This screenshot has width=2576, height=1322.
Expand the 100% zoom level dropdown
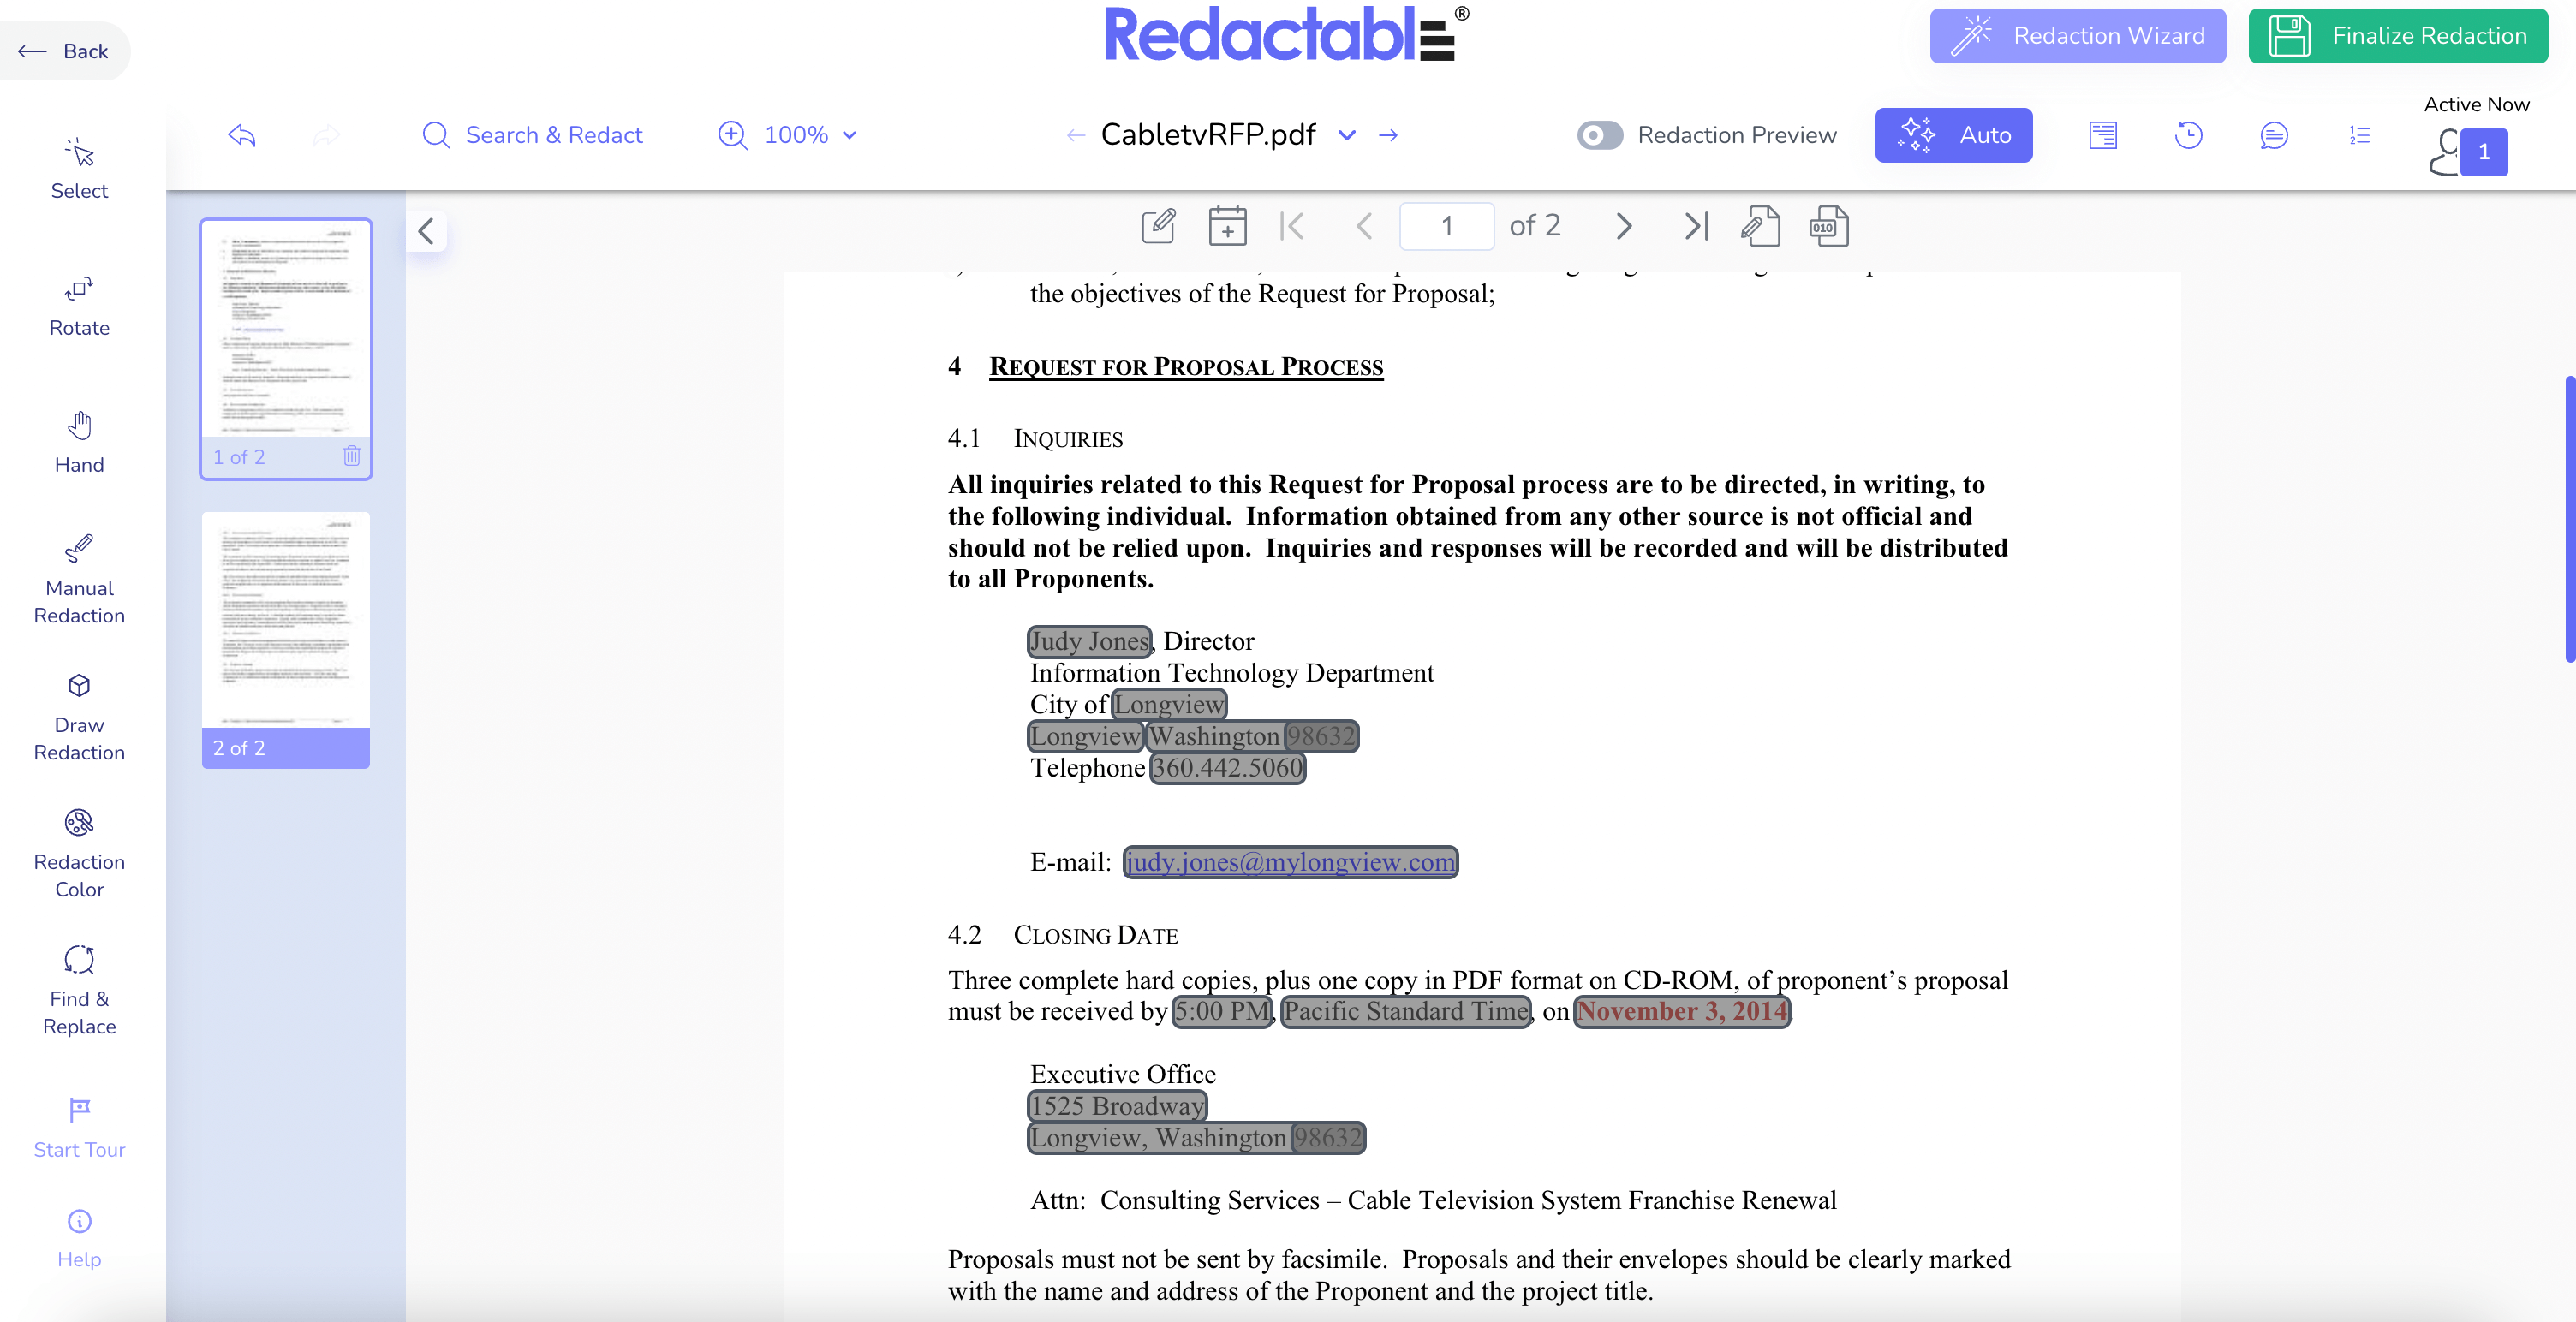coord(811,135)
